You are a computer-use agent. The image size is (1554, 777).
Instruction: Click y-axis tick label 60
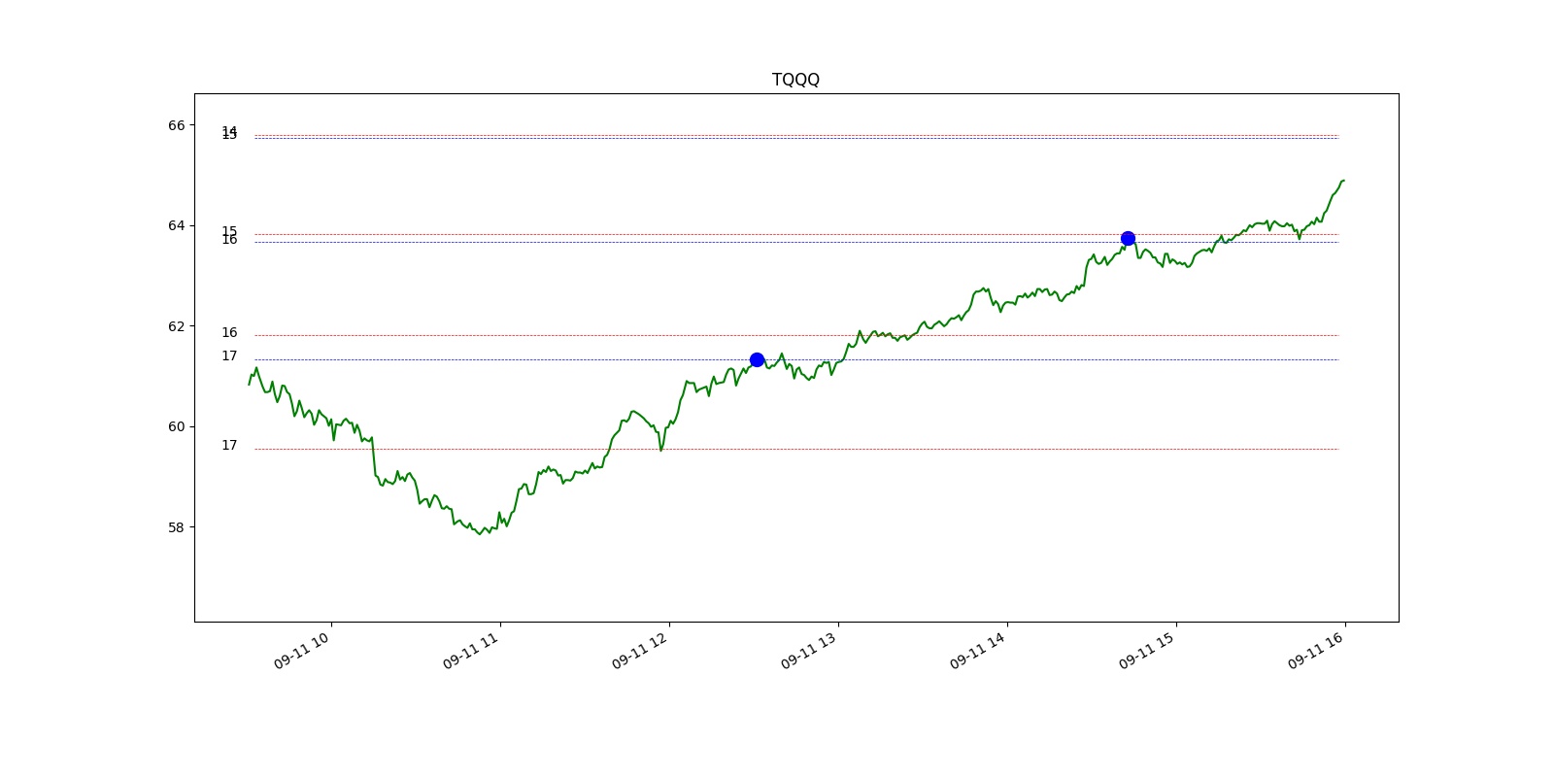pyautogui.click(x=176, y=426)
